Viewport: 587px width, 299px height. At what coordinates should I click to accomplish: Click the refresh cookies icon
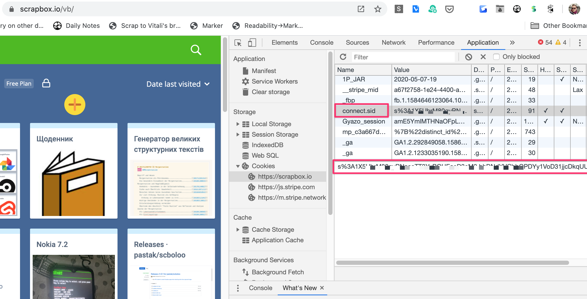click(x=343, y=57)
